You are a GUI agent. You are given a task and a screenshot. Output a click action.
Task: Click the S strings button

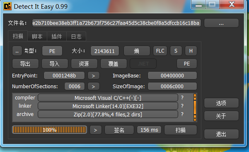pyautogui.click(x=176, y=51)
